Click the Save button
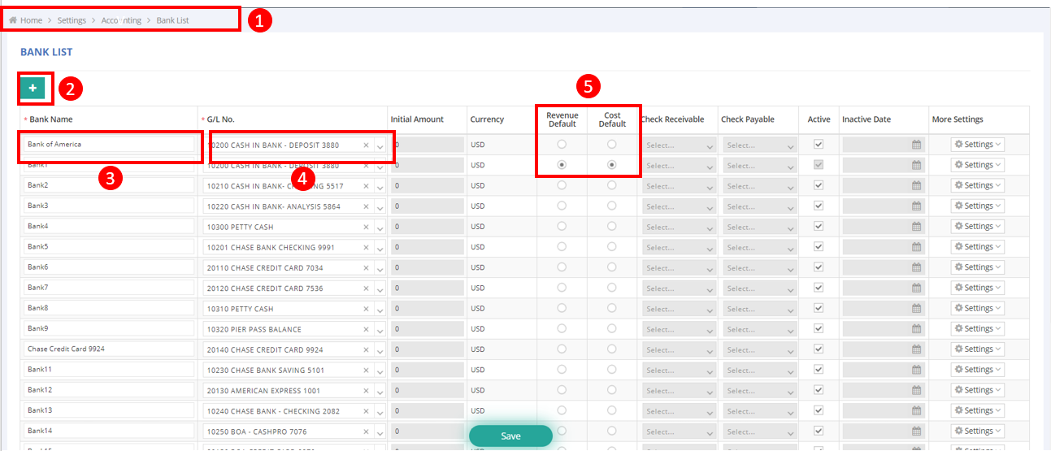 click(510, 436)
